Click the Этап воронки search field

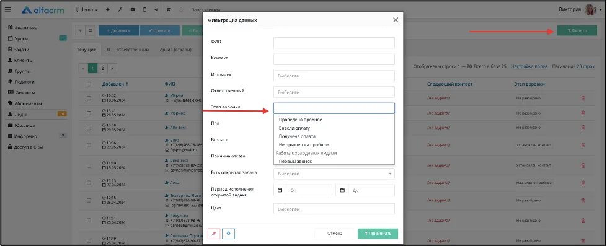(x=334, y=108)
